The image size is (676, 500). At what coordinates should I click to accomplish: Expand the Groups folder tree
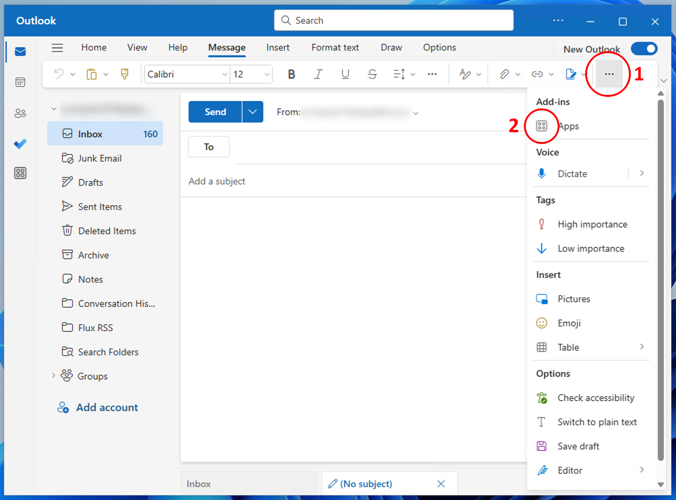tap(53, 376)
